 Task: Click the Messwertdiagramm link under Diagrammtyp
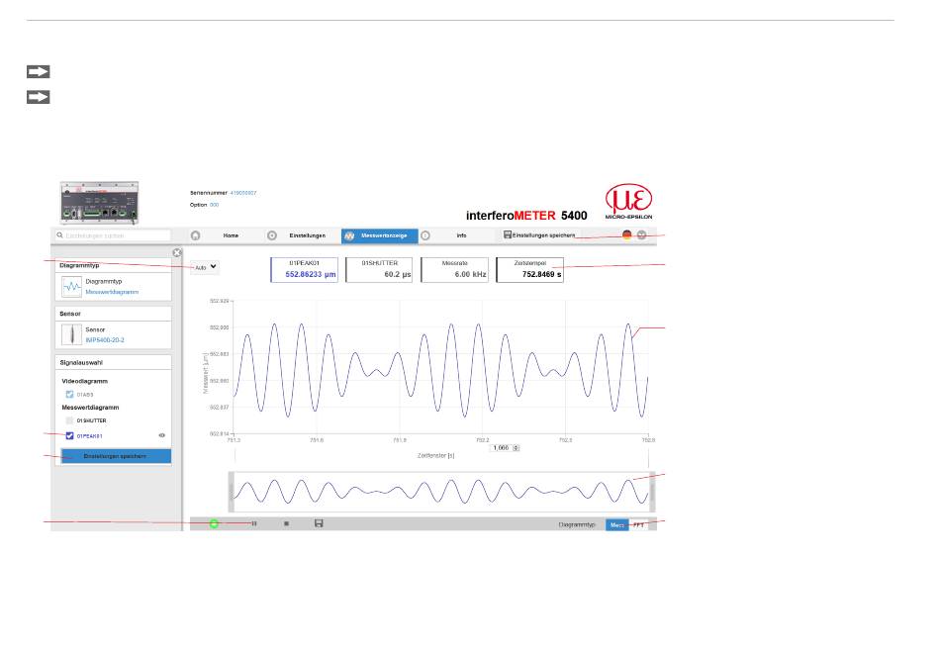(x=112, y=292)
